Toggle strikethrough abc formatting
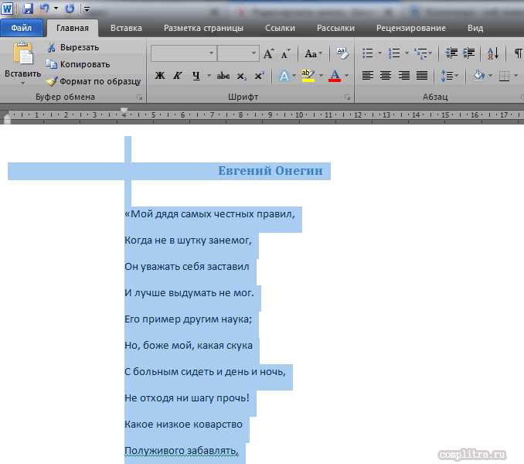This screenshot has width=524, height=464. click(x=223, y=76)
